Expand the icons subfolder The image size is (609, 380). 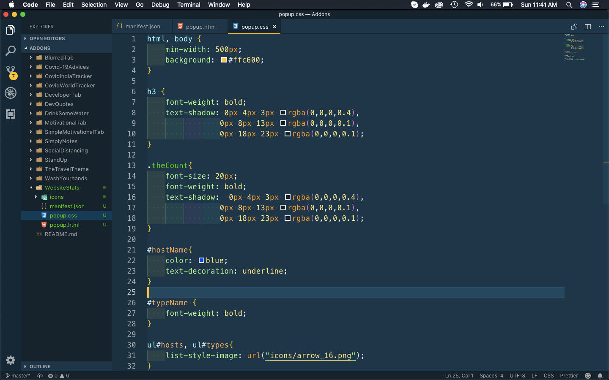[66, 197]
